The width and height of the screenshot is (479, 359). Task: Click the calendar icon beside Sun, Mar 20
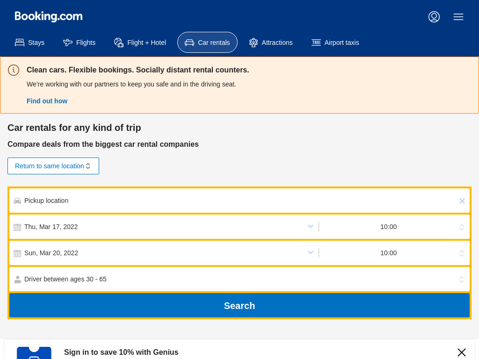click(17, 253)
